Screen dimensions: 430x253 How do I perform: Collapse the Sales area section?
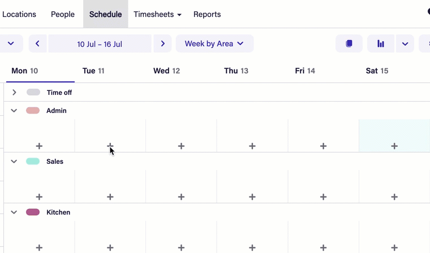[x=14, y=162]
